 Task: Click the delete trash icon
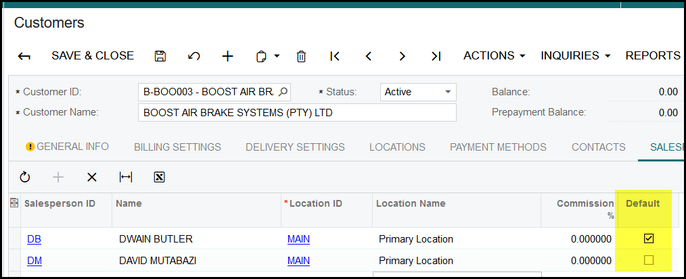302,56
